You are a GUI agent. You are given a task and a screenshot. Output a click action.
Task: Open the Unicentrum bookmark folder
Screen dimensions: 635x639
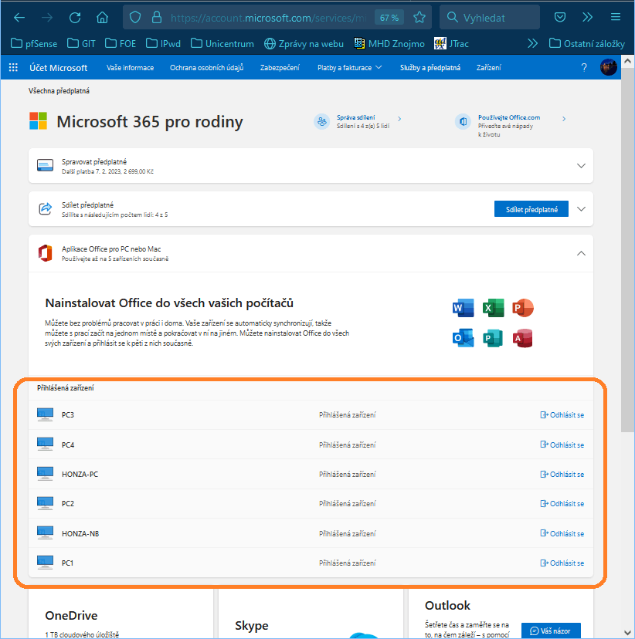222,44
